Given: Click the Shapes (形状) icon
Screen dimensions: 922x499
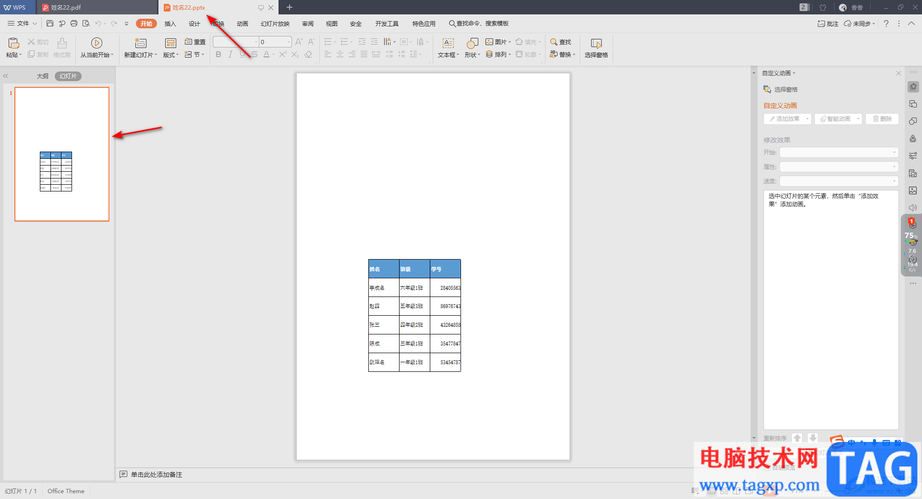Looking at the screenshot, I should 473,43.
